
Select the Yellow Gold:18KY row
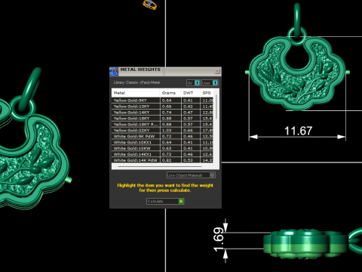pos(162,119)
